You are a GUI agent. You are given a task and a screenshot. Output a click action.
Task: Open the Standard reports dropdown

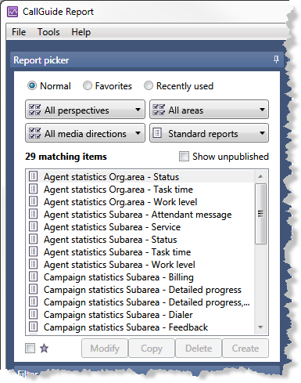point(209,133)
